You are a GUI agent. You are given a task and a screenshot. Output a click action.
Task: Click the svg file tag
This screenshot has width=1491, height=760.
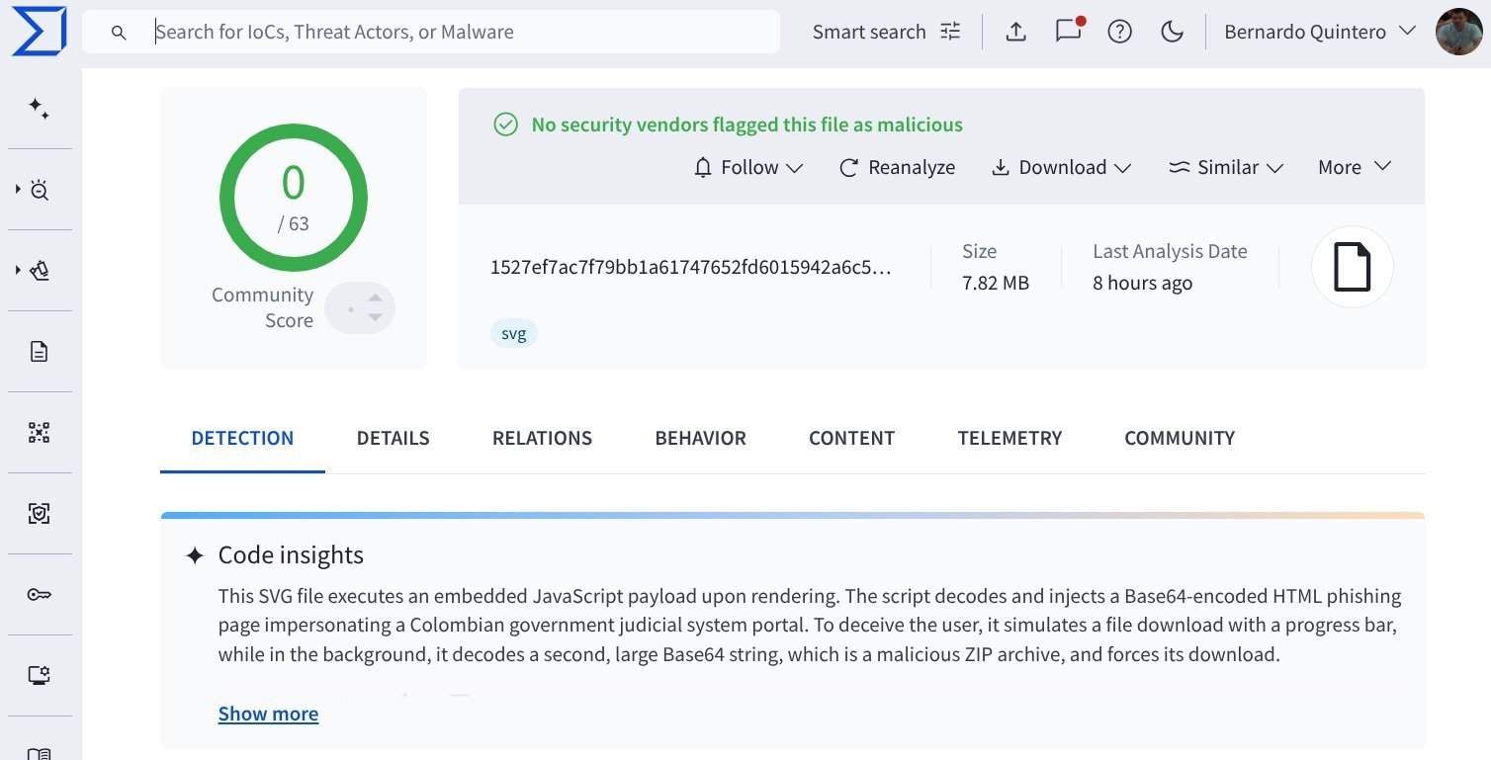click(513, 334)
